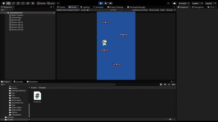
Task: Open the Hierarchy create plus menu
Action: click(3, 10)
